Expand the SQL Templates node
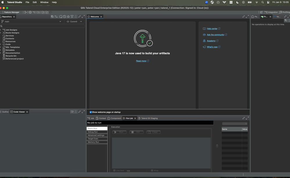 1,47
